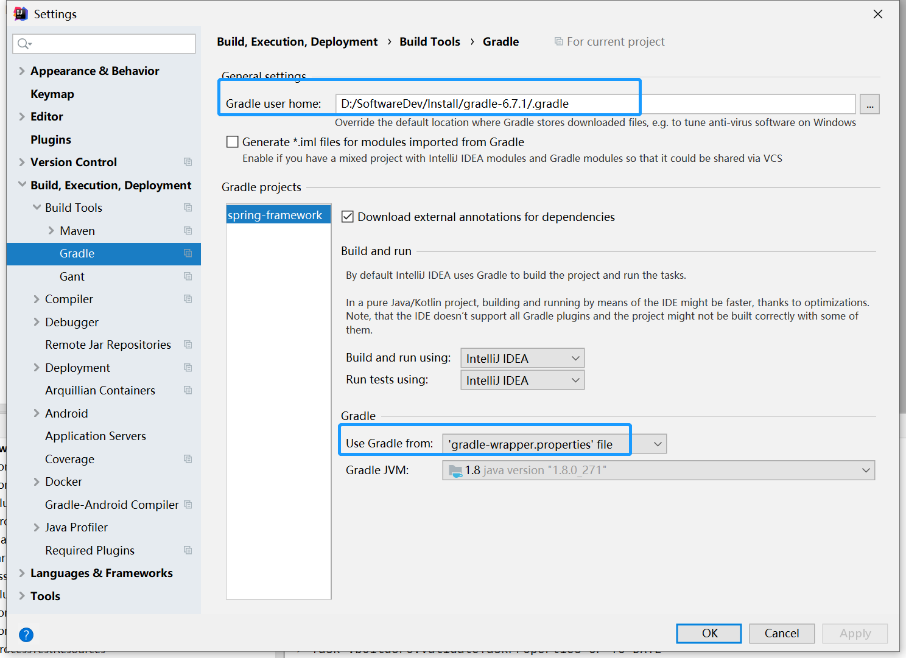
Task: Click the IntelliJ IDEA logo in title bar
Action: coord(21,13)
